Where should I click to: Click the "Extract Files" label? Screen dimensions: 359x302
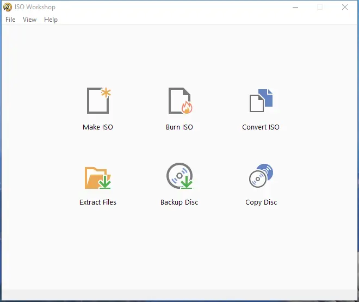click(x=98, y=202)
